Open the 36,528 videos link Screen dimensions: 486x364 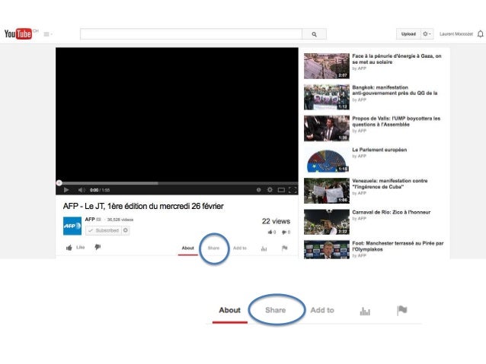[120, 220]
